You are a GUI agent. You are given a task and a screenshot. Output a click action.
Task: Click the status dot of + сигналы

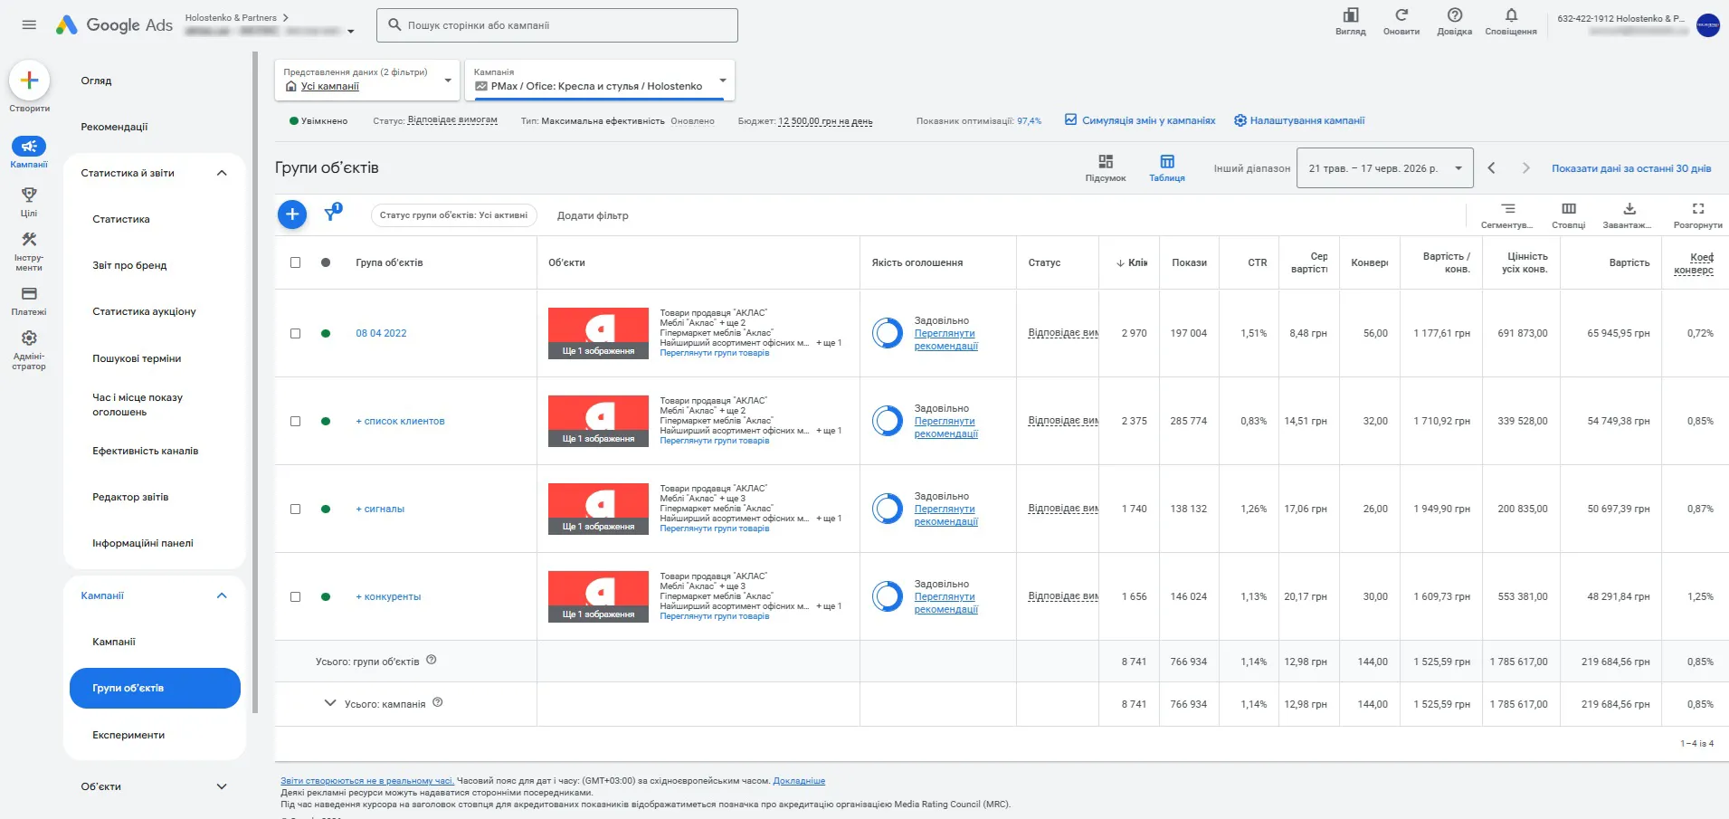tap(326, 509)
